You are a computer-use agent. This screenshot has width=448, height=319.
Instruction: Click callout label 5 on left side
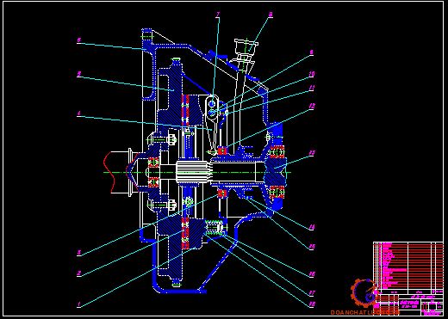click(x=79, y=74)
